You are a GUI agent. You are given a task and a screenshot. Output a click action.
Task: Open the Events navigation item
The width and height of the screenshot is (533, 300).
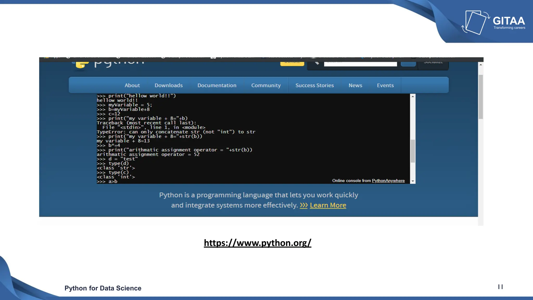tap(385, 85)
